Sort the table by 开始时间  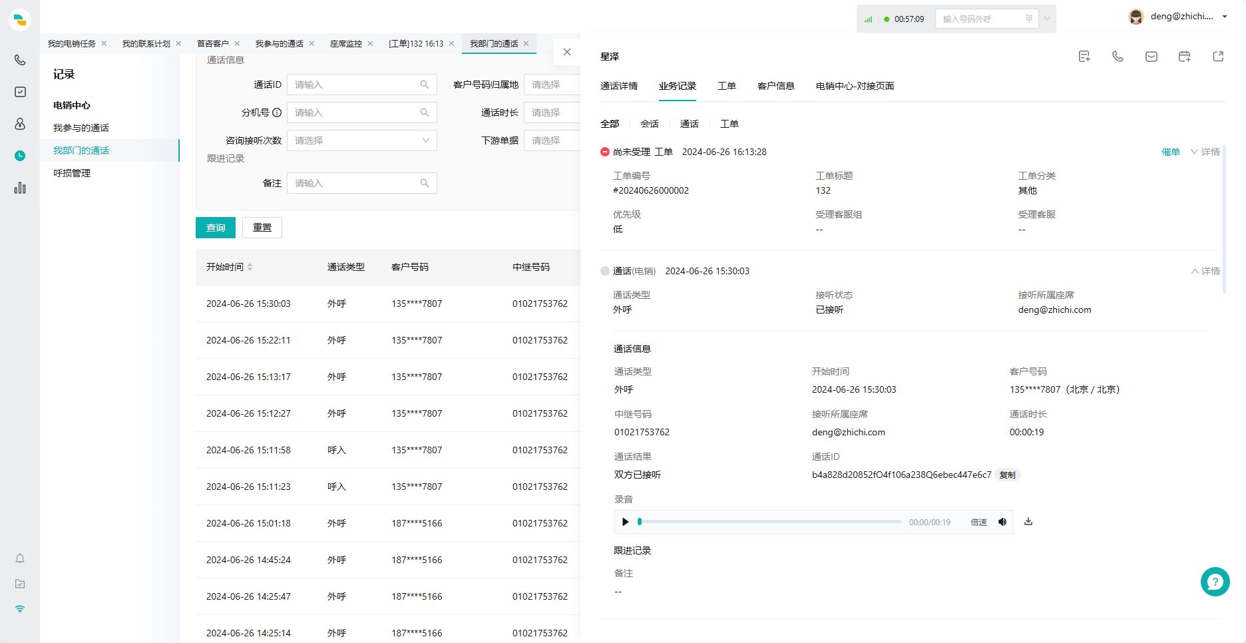pos(250,267)
